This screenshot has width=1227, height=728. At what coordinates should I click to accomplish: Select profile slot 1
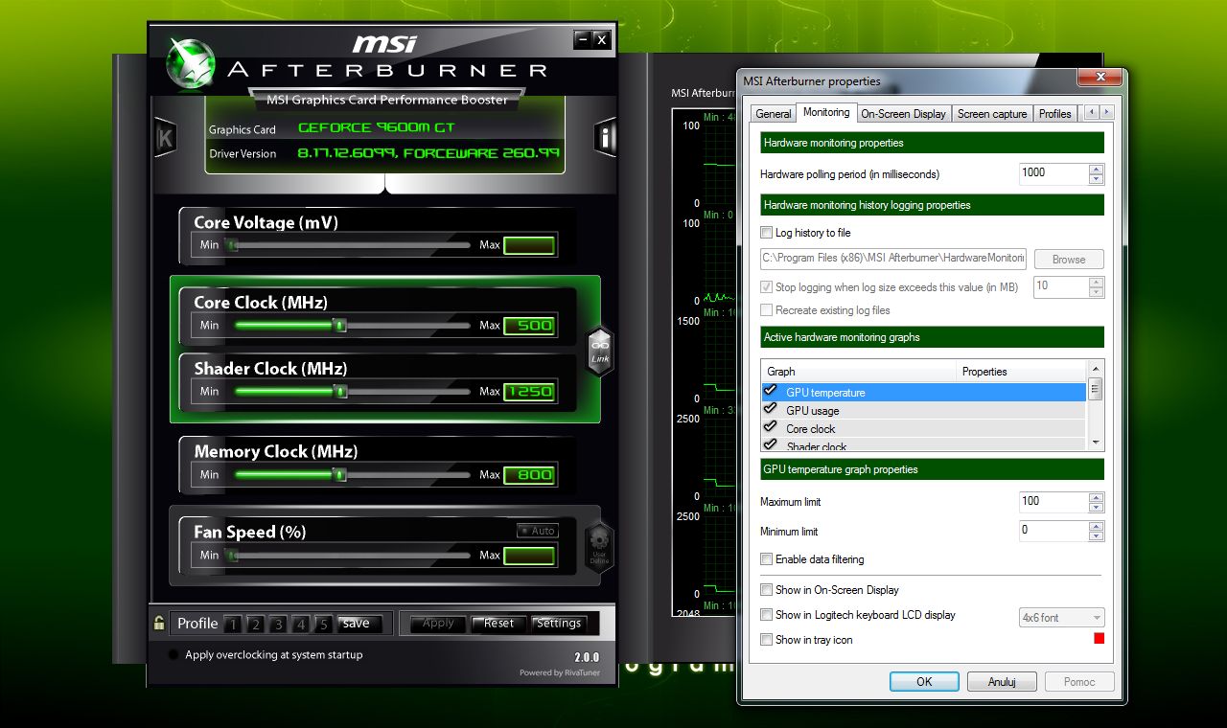pos(232,625)
